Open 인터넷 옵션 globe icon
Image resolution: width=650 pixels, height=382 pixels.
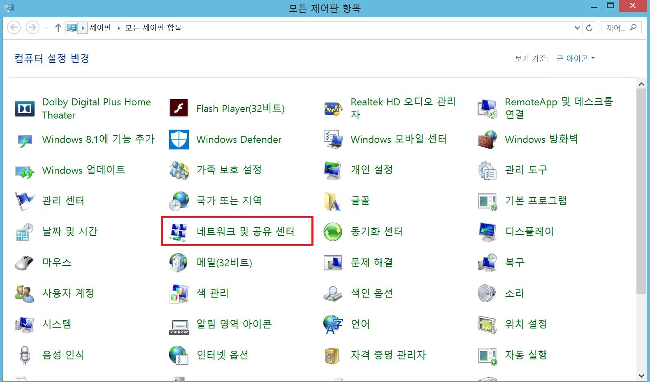[179, 355]
